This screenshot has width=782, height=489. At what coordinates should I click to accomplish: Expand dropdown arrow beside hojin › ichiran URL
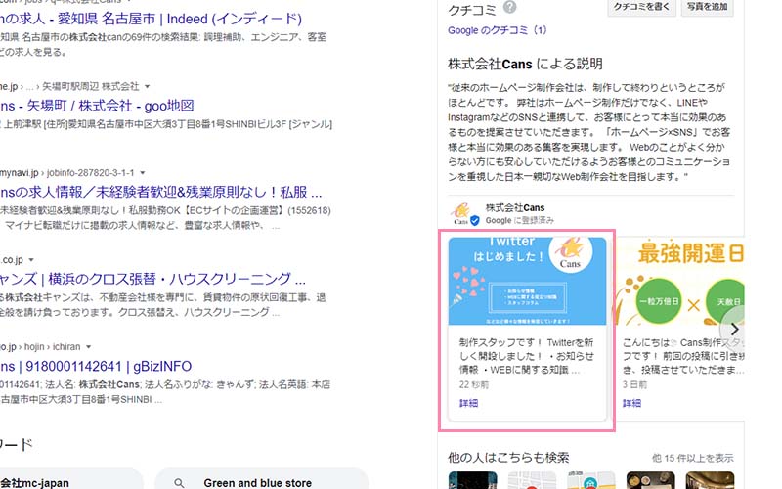pos(88,347)
